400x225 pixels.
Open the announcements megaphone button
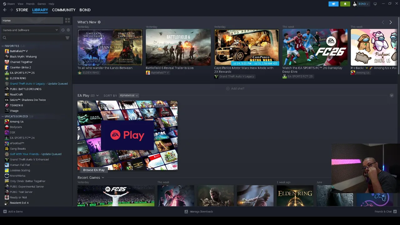click(333, 4)
